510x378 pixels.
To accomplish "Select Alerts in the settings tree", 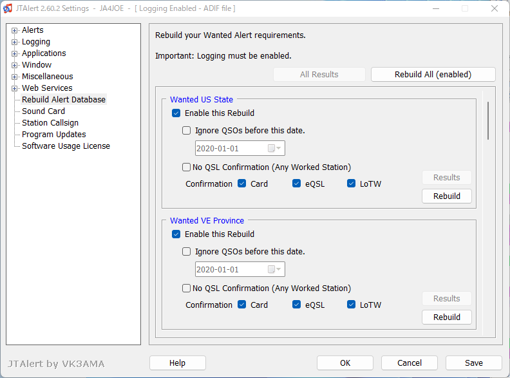I will pyautogui.click(x=33, y=30).
